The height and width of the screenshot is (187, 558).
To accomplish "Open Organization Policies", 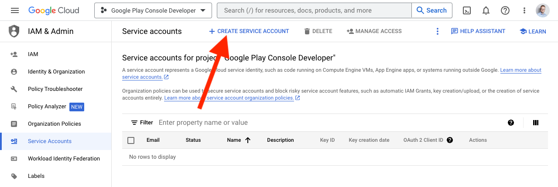I will [56, 124].
